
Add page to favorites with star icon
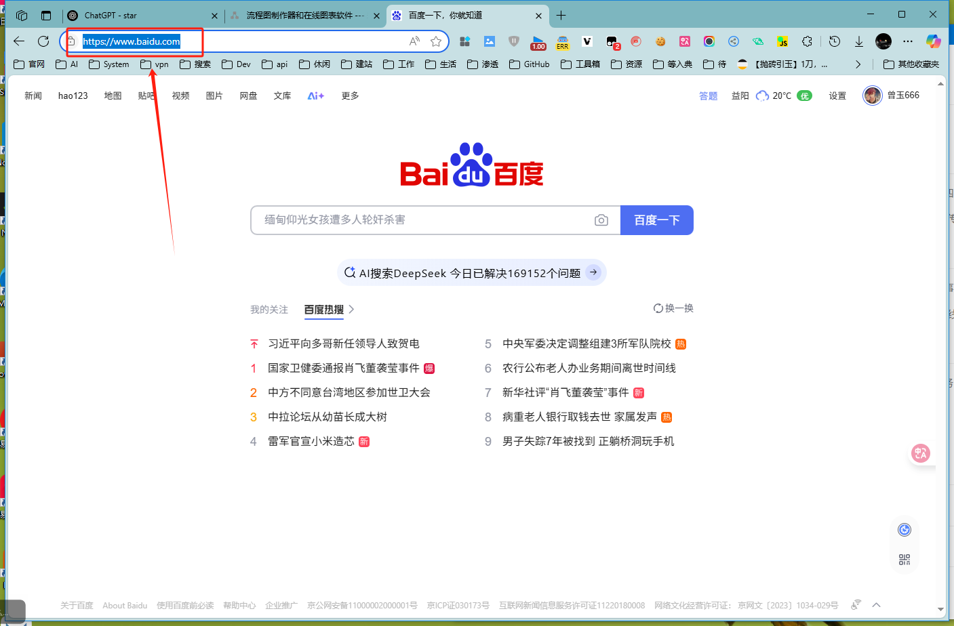click(436, 41)
